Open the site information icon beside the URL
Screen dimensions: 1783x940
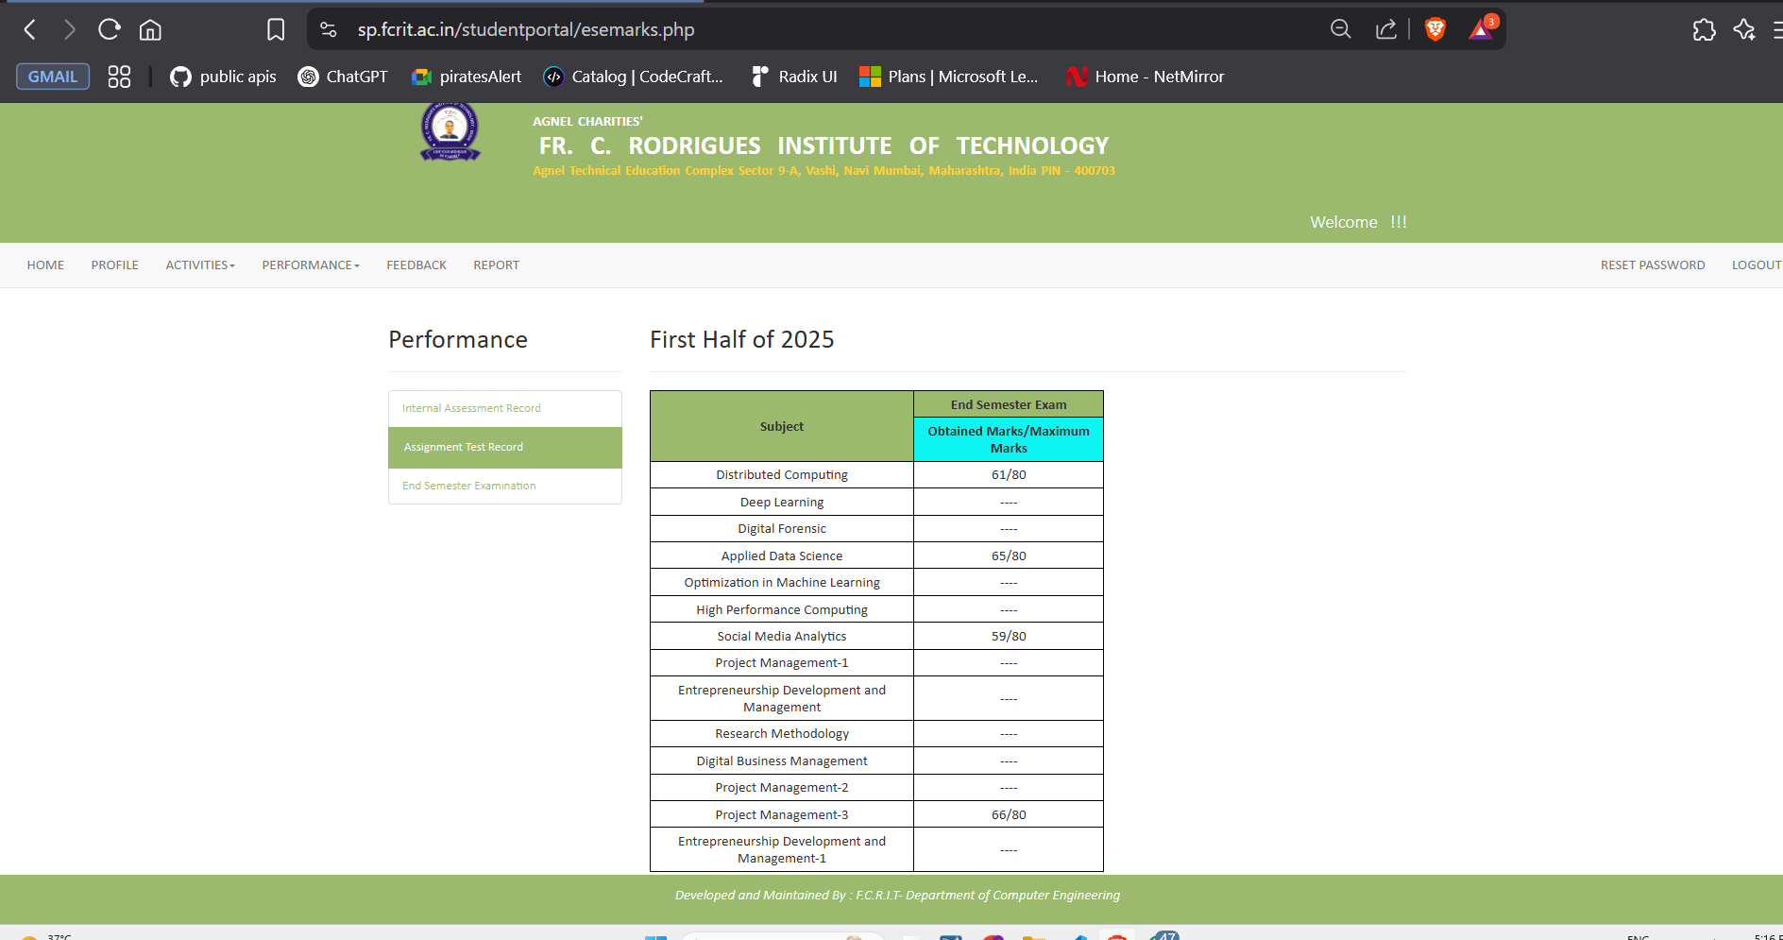329,30
